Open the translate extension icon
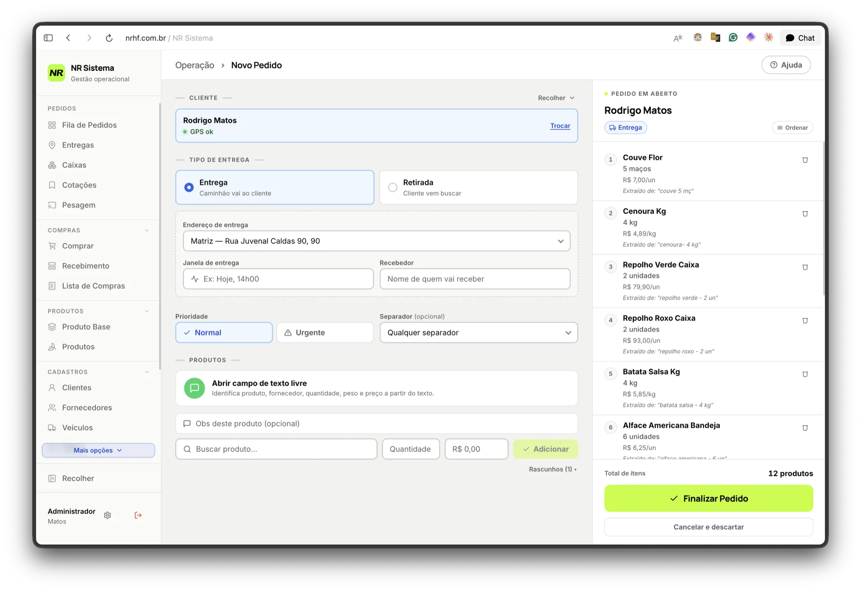This screenshot has width=861, height=591. pos(678,38)
